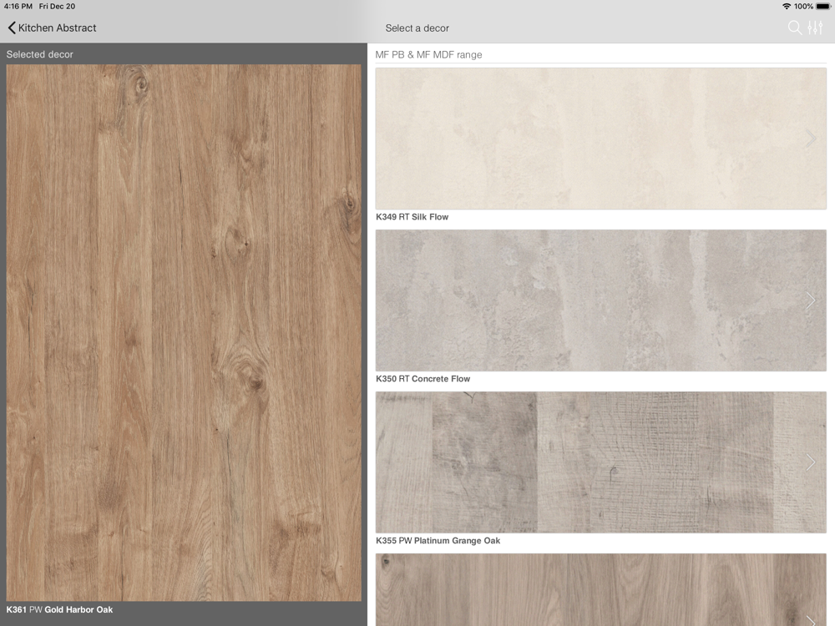This screenshot has height=626, width=835.
Task: Open the decor search icon
Action: pos(795,28)
